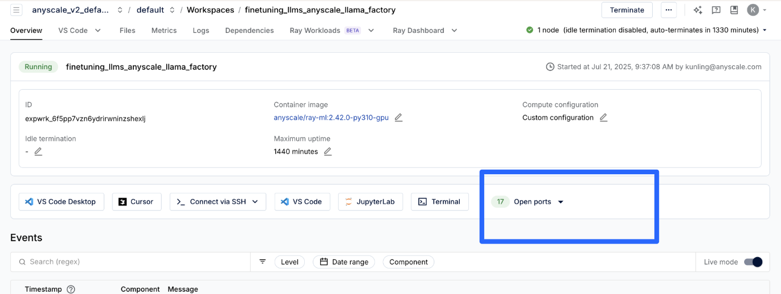The image size is (781, 294).
Task: Open the anyscale/ray-ml container image link
Action: point(331,117)
